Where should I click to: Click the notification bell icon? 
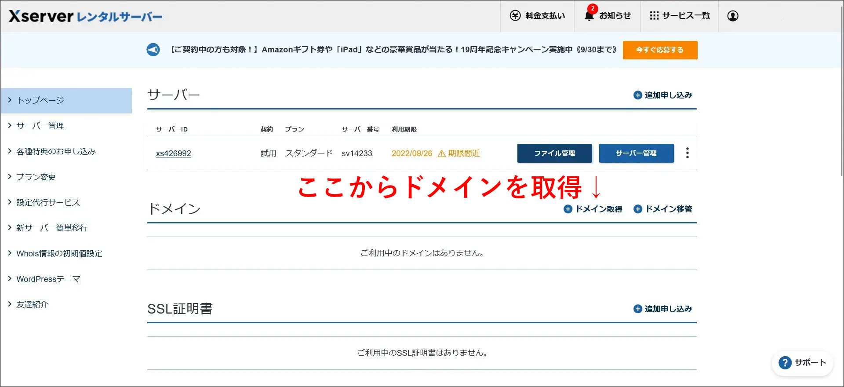[589, 16]
